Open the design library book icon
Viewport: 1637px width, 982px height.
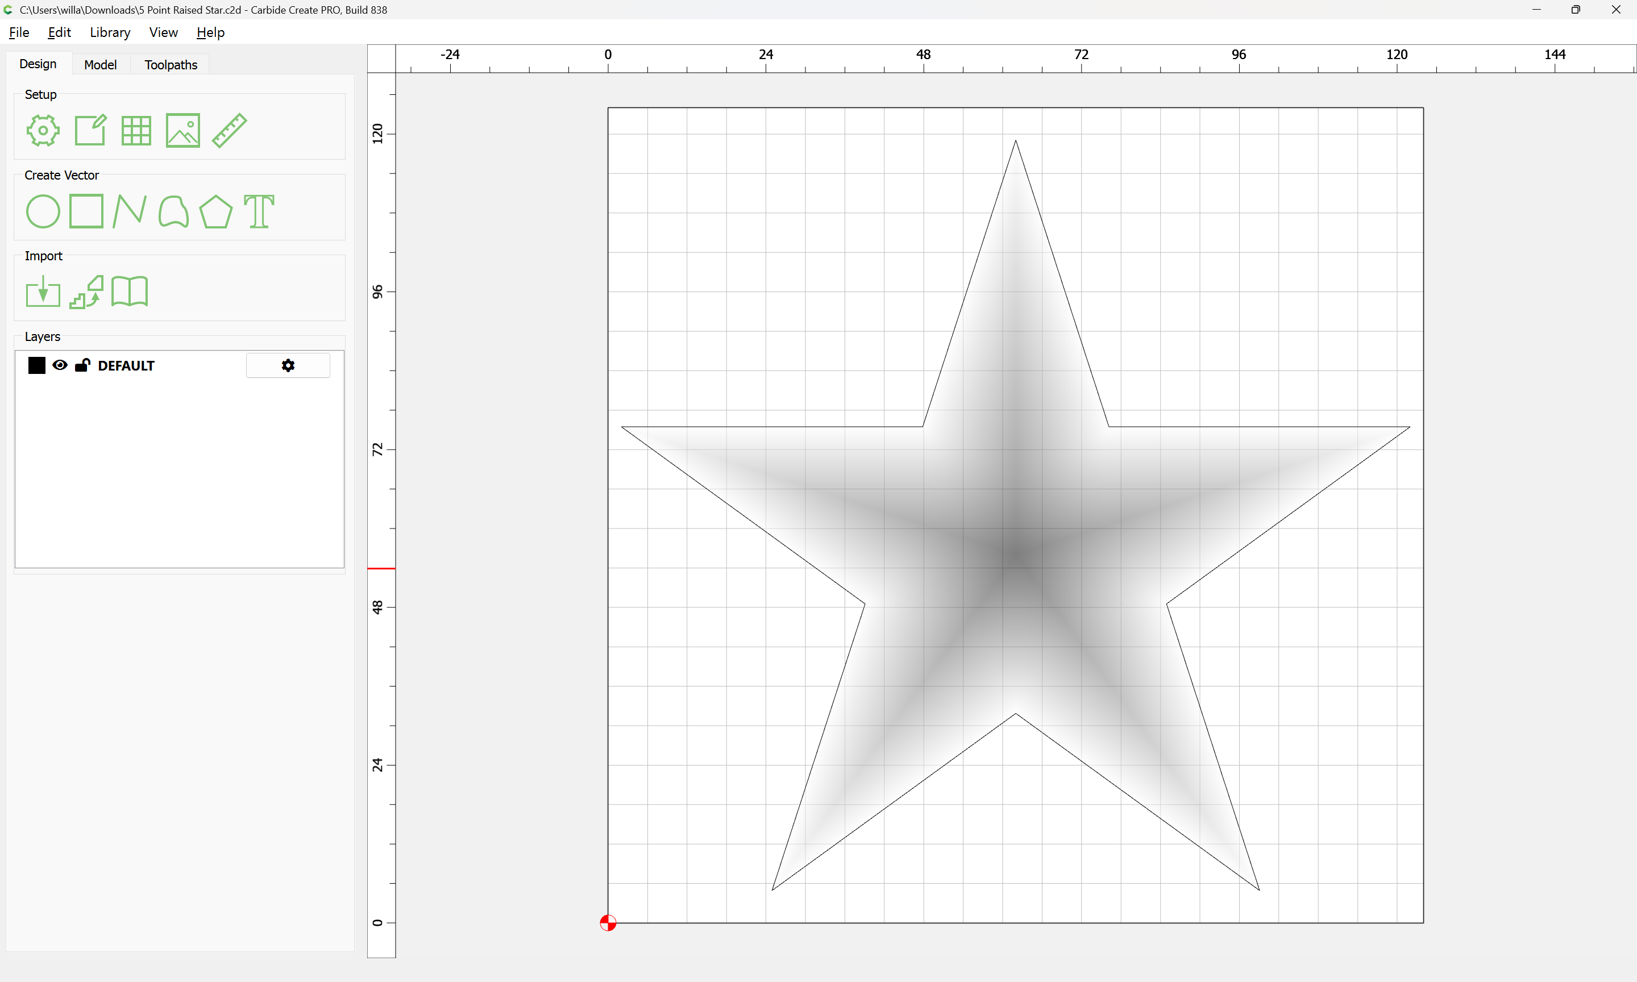(130, 292)
